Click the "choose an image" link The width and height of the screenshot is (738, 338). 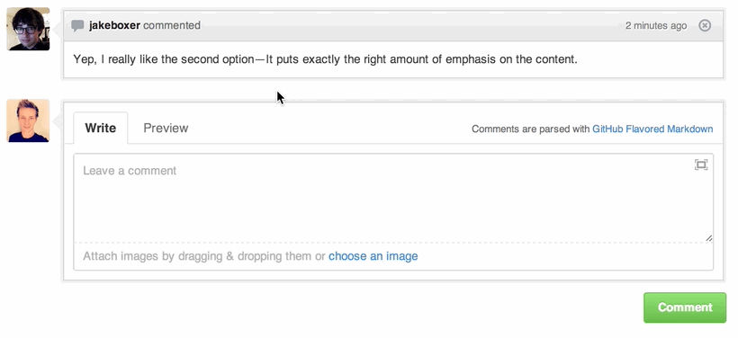[373, 256]
